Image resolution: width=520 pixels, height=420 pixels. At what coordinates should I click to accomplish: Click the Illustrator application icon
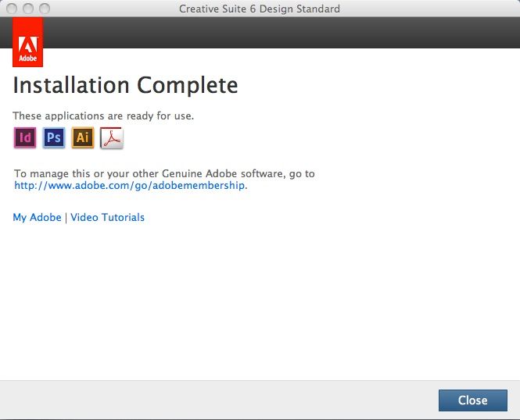(x=83, y=137)
